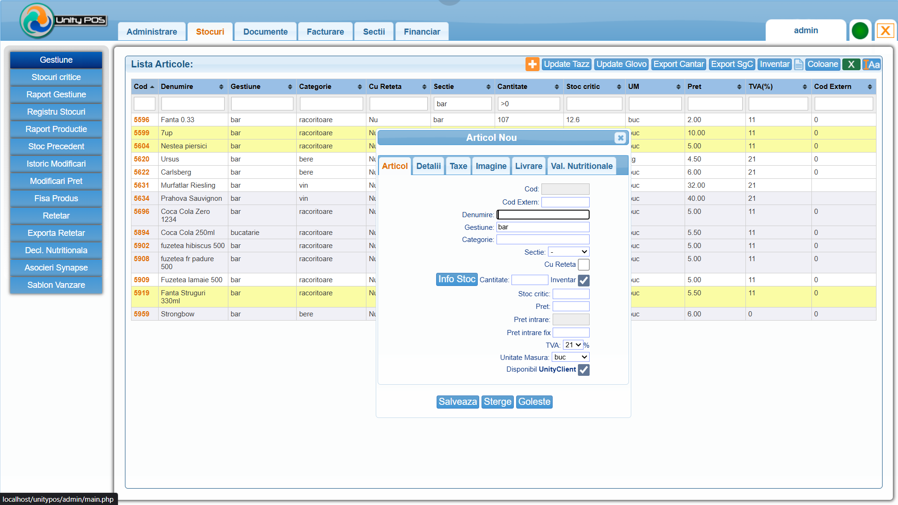The height and width of the screenshot is (505, 898).
Task: Click the green Excel export icon
Action: pos(851,64)
